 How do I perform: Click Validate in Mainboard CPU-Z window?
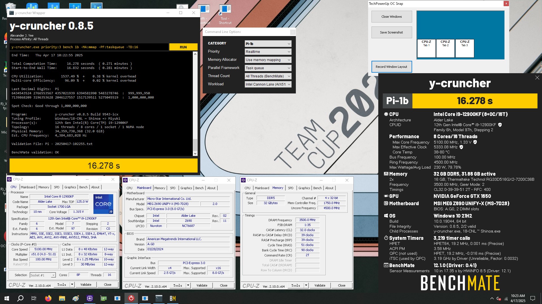[202, 285]
